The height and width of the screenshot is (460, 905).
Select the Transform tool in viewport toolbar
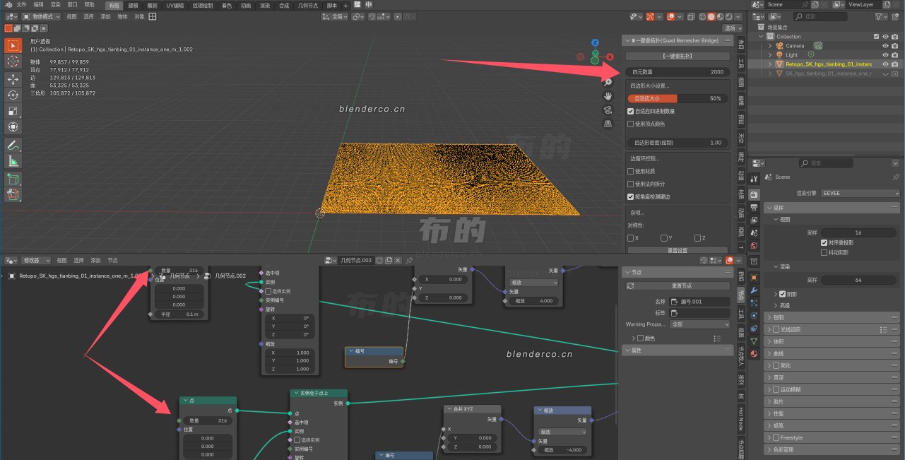point(13,127)
